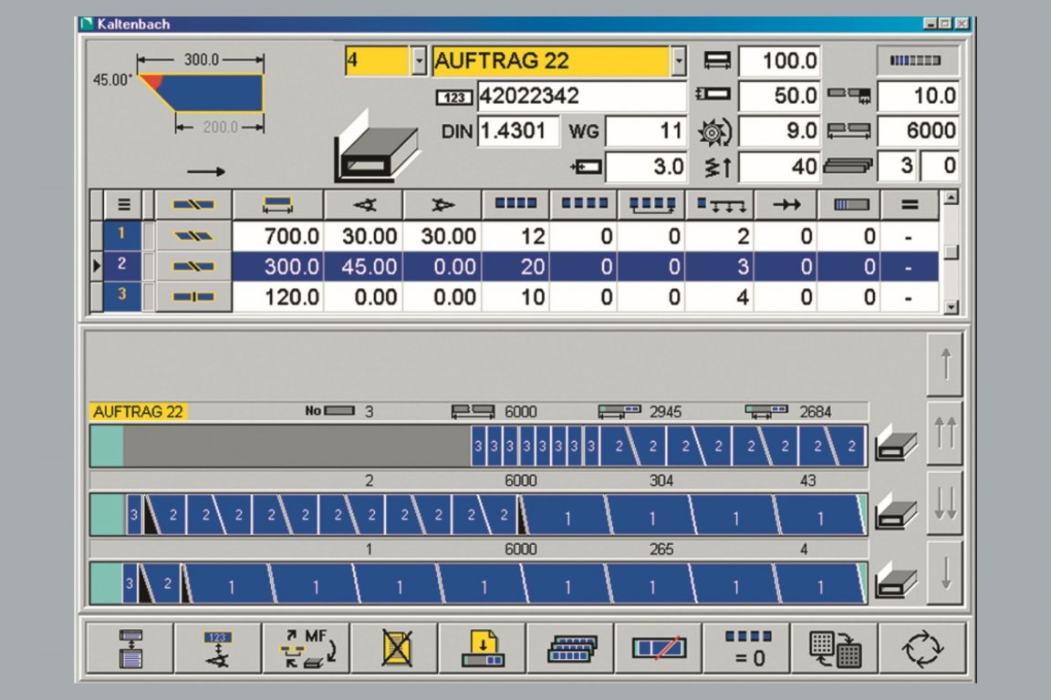Click the 700.0 length cell
Screen dimensions: 1051x700
point(278,236)
